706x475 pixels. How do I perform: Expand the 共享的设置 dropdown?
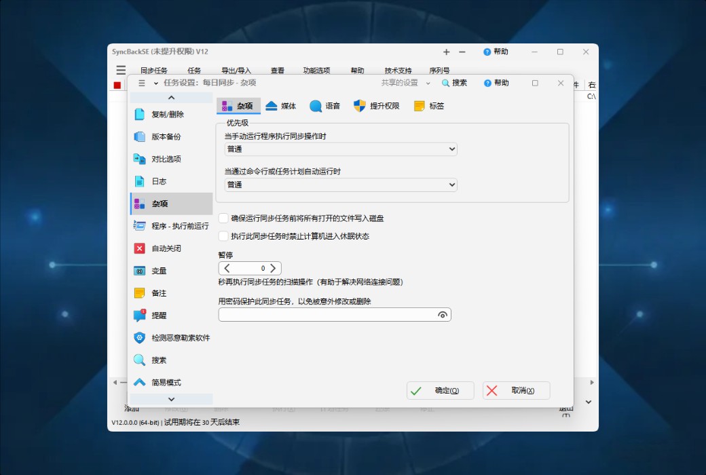pos(428,82)
